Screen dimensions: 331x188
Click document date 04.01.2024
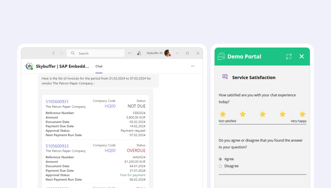137,166
